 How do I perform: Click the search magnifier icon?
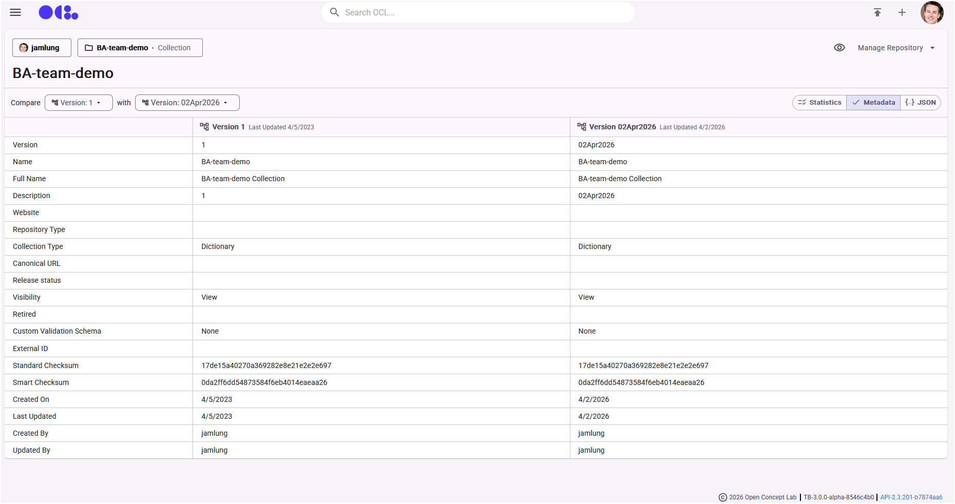(334, 12)
